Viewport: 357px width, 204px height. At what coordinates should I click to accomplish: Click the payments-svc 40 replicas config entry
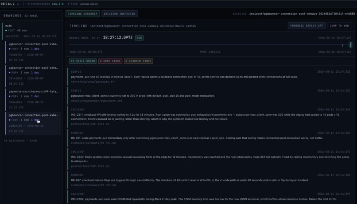211,77
